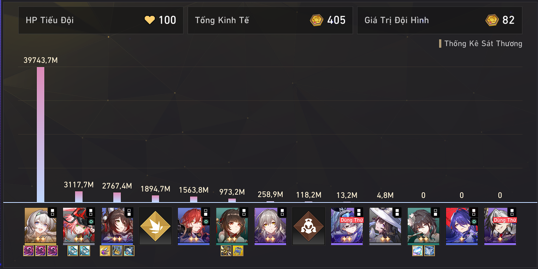Click the crystal gem equipment icon
This screenshot has height=269, width=538.
[x=417, y=251]
